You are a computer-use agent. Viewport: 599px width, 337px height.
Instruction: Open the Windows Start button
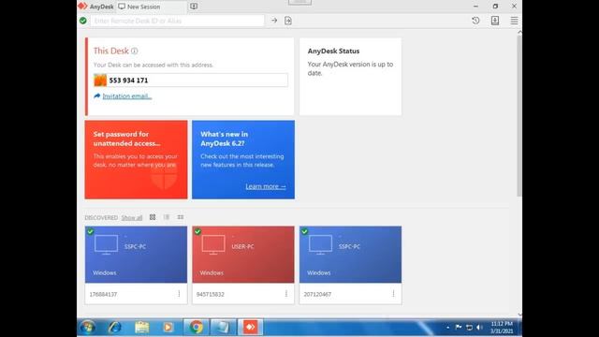click(x=87, y=327)
